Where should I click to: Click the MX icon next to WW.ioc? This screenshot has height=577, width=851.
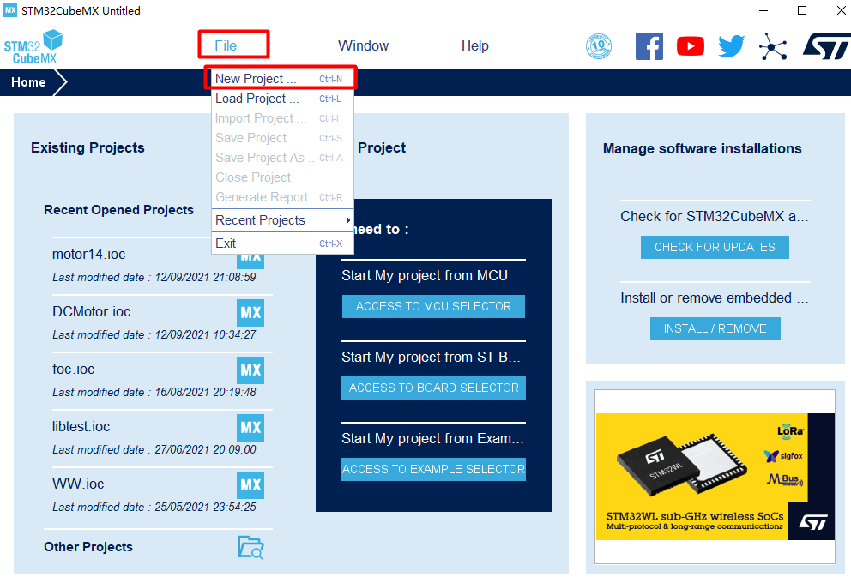pos(250,485)
